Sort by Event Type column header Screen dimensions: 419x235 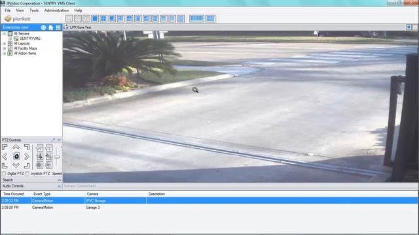[x=42, y=194]
